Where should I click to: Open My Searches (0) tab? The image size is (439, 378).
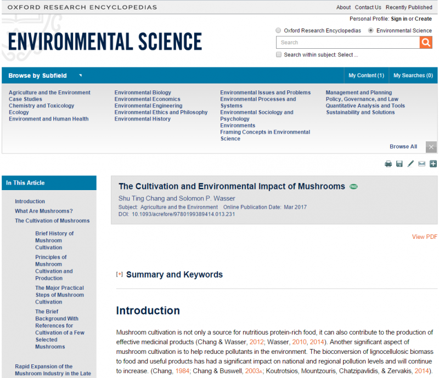pyautogui.click(x=413, y=76)
